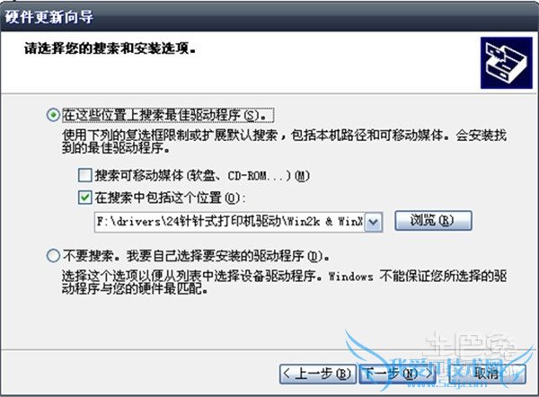Click the '硬件更新向导' title bar
Image resolution: width=539 pixels, height=397 pixels.
click(x=269, y=17)
